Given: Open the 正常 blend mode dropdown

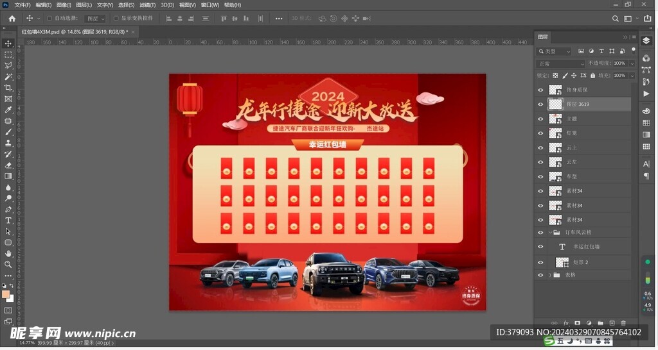Looking at the screenshot, I should (x=560, y=63).
